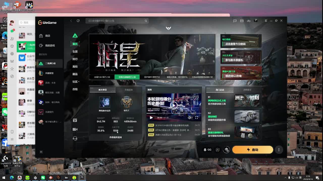Open the WeGame user avatar profile

point(256,21)
